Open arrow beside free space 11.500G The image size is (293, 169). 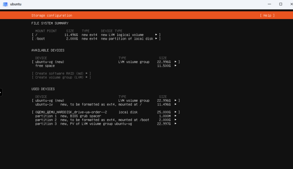176,66
